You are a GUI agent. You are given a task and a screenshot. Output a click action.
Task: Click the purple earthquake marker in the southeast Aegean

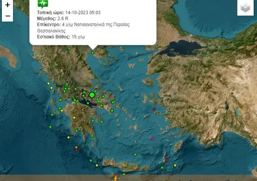(x=153, y=139)
